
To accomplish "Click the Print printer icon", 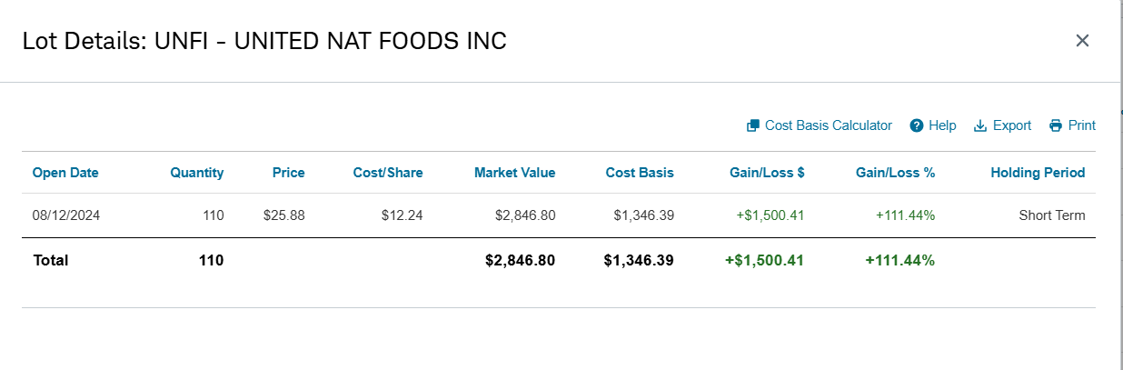I will (x=1056, y=125).
